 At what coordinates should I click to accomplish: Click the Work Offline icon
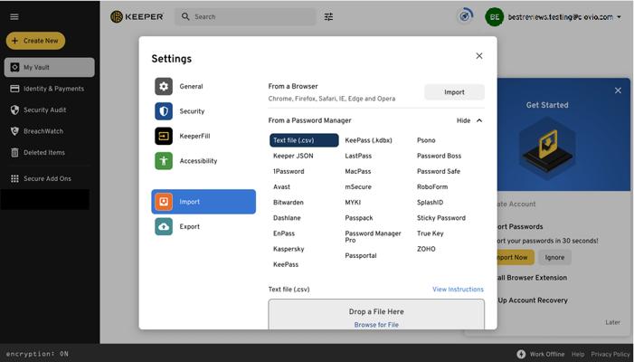click(x=521, y=354)
